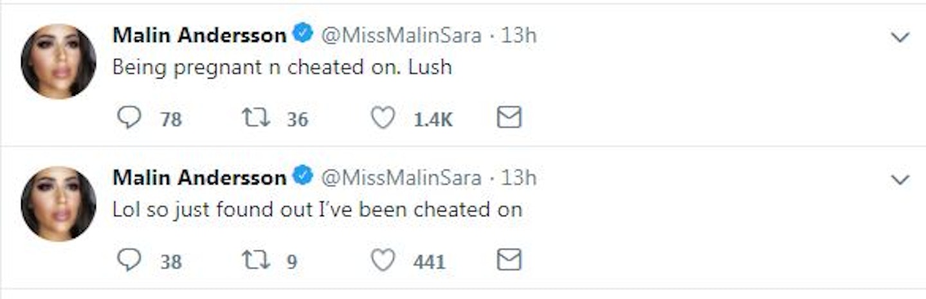926x299 pixels.
Task: Click the verified badge in the second tweet
Action: [303, 176]
